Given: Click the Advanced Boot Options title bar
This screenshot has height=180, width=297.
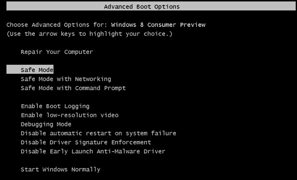Looking at the screenshot, I should click(151, 6).
